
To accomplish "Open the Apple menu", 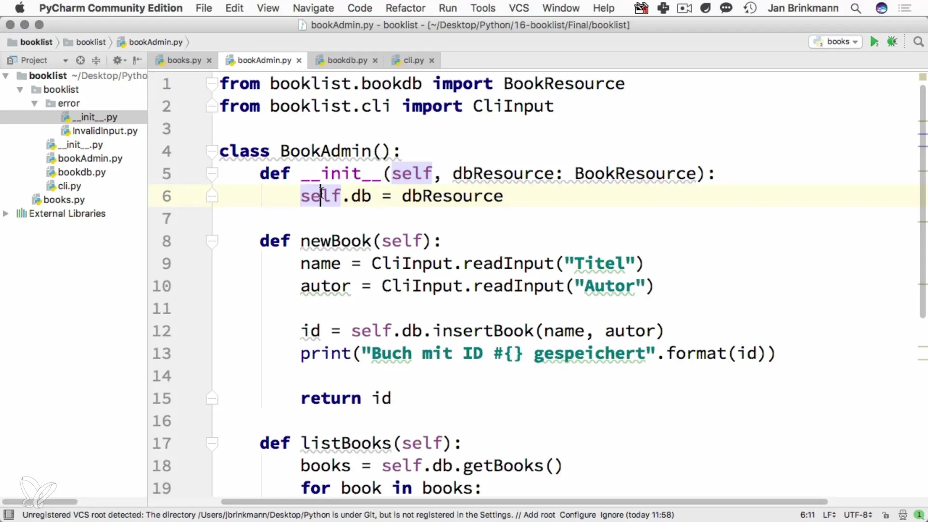I will pyautogui.click(x=19, y=8).
